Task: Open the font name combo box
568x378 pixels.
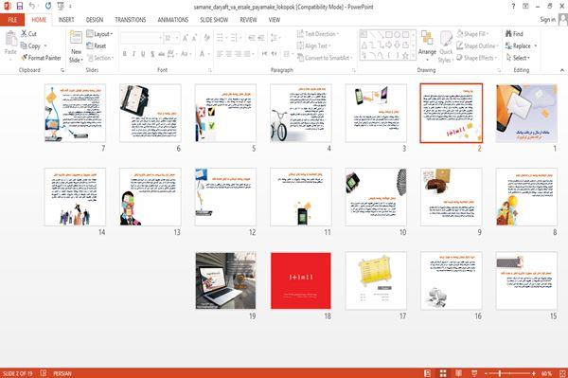Action: click(x=141, y=38)
